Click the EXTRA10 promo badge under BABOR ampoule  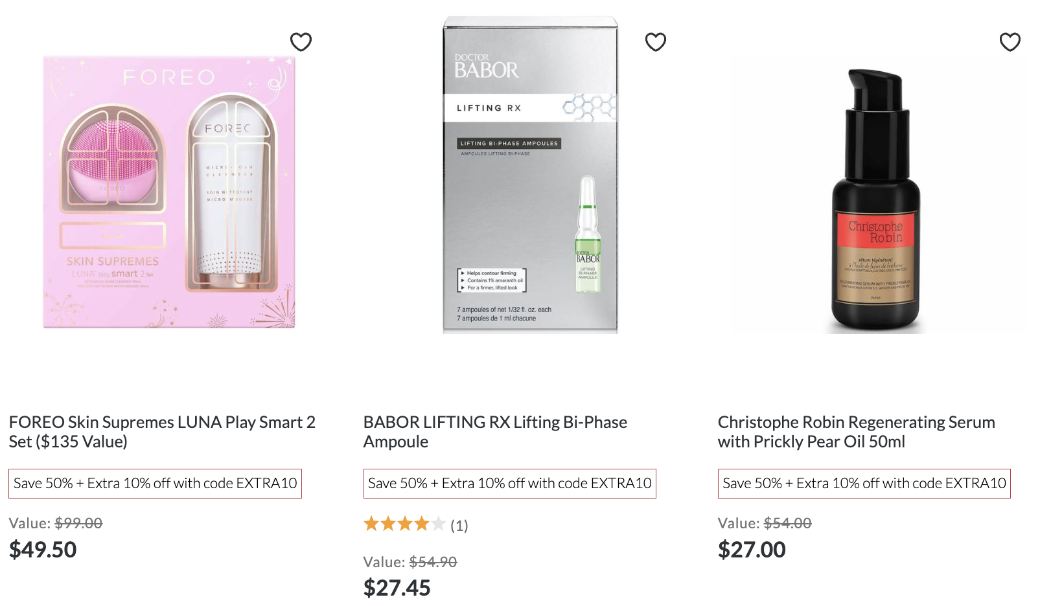[509, 484]
